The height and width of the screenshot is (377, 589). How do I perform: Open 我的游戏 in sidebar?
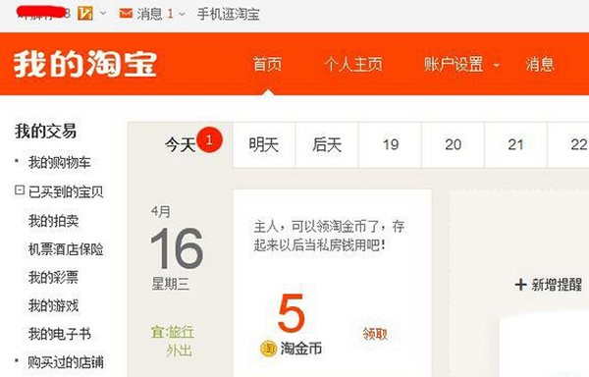[53, 305]
